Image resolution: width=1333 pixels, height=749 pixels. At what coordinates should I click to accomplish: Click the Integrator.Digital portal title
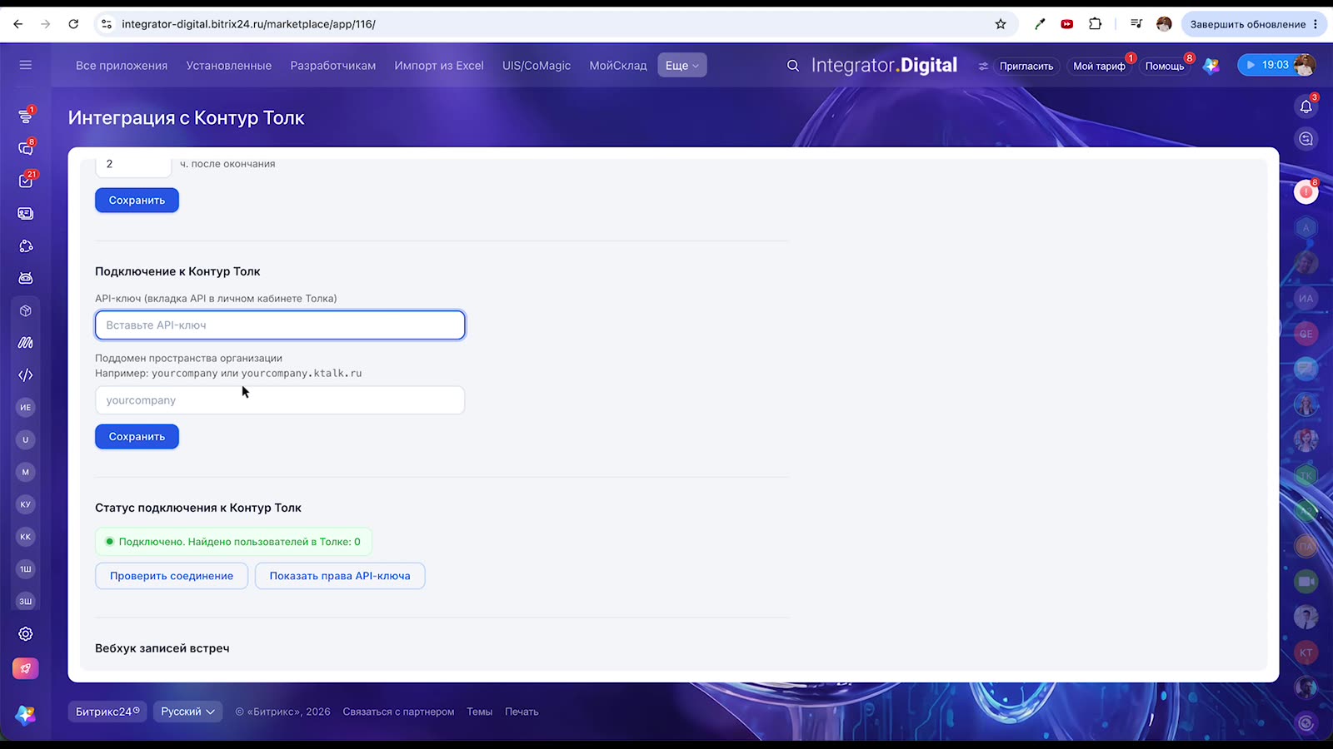point(884,65)
